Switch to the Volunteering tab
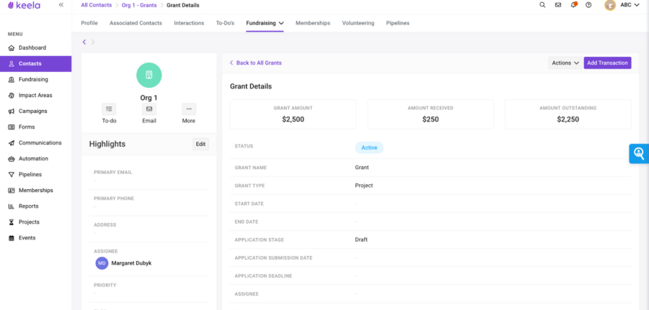 coord(358,23)
